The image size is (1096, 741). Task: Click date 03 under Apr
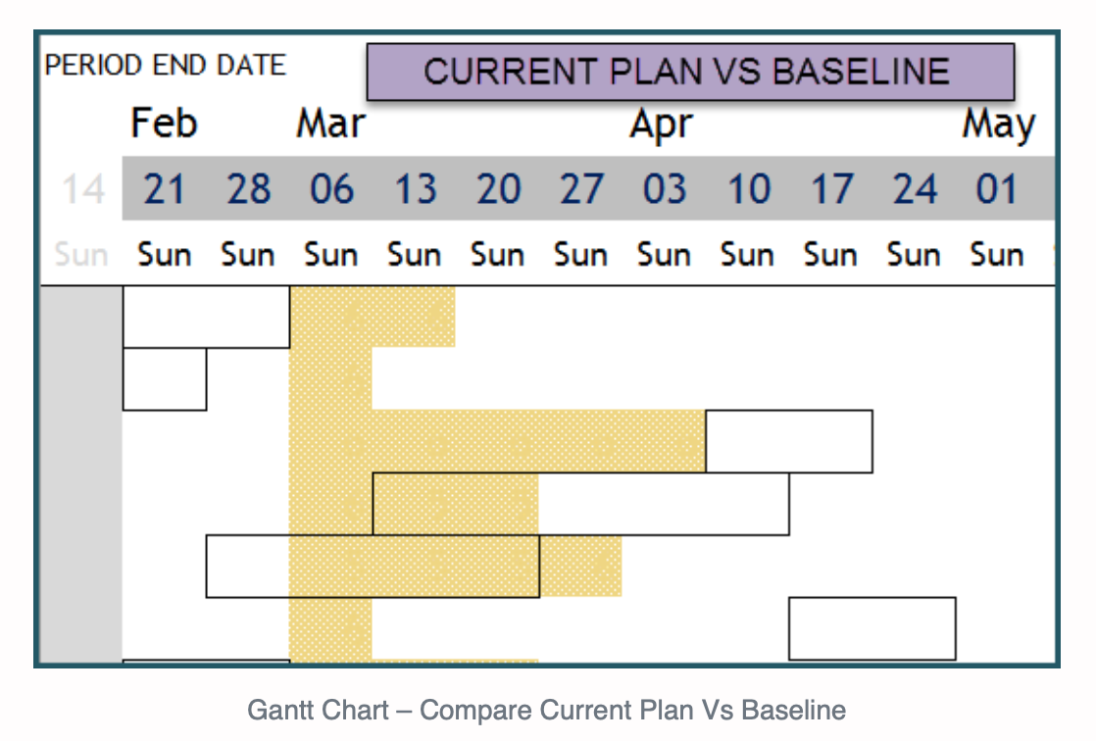(x=665, y=189)
